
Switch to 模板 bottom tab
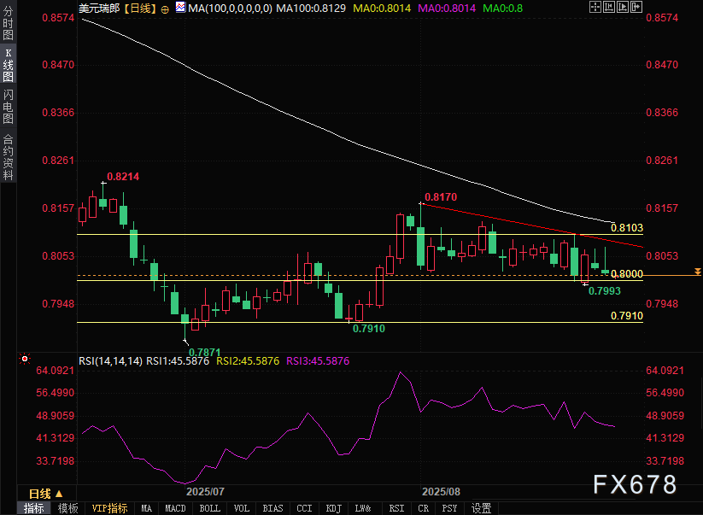click(x=67, y=508)
